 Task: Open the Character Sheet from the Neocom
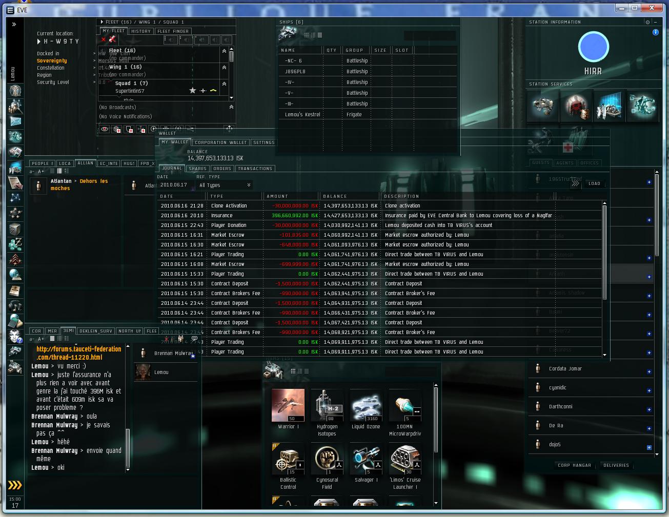click(15, 91)
